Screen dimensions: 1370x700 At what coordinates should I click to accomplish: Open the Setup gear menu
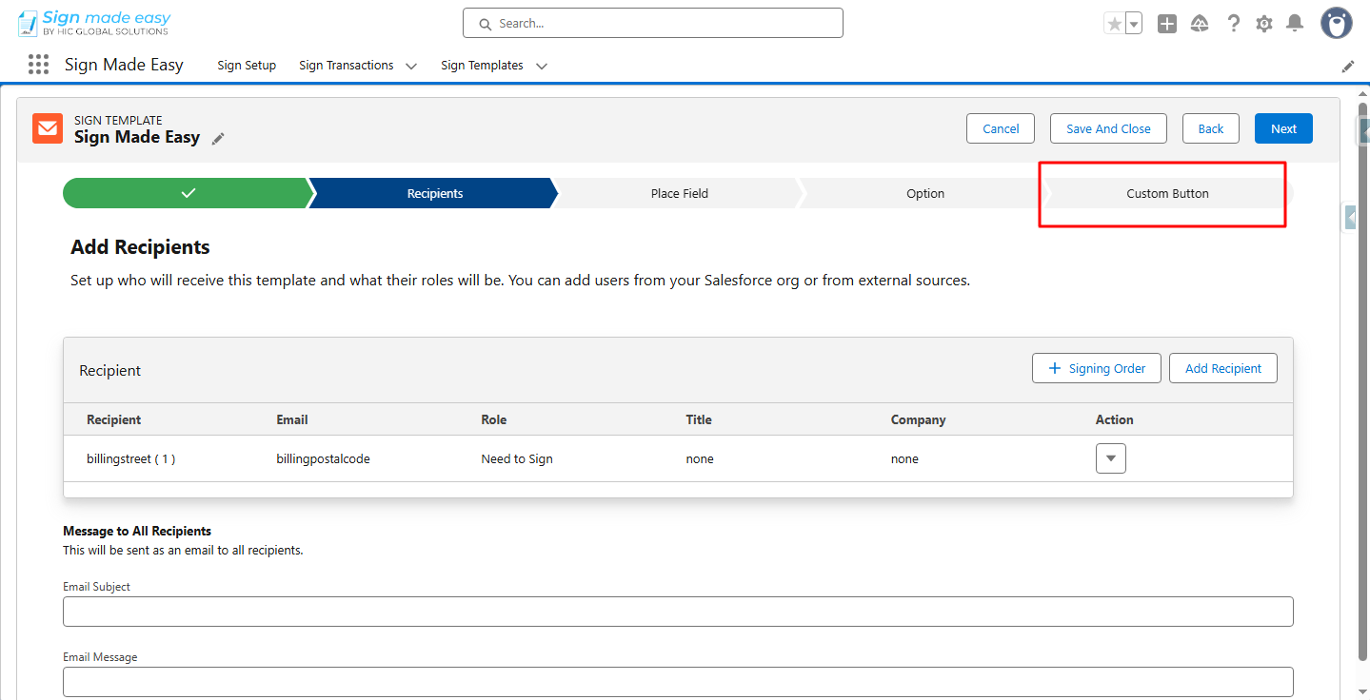tap(1264, 23)
